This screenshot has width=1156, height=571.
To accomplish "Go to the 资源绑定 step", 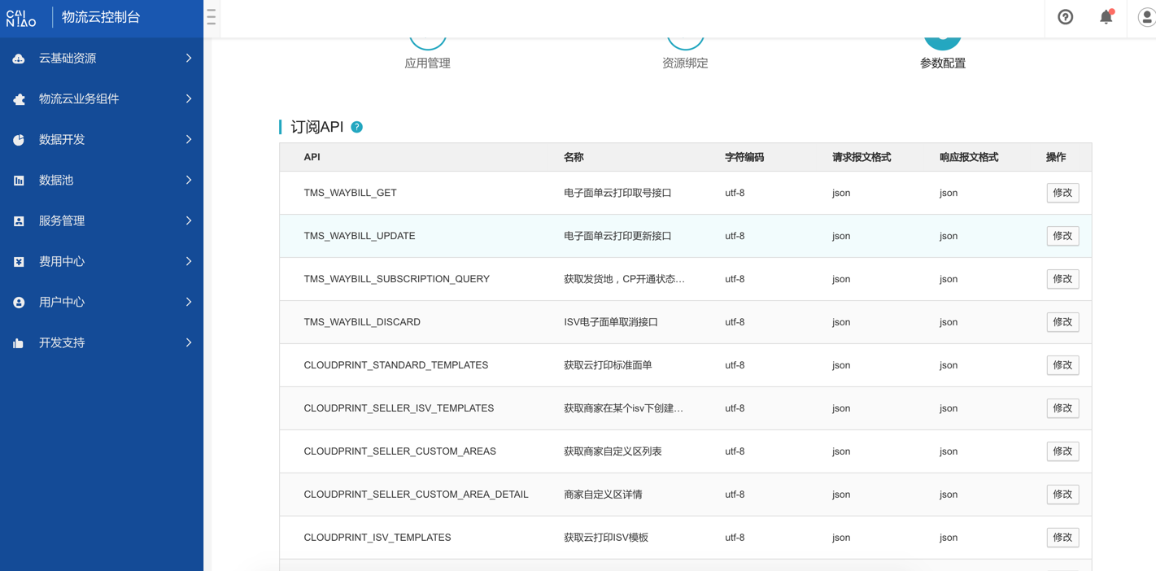I will point(685,63).
